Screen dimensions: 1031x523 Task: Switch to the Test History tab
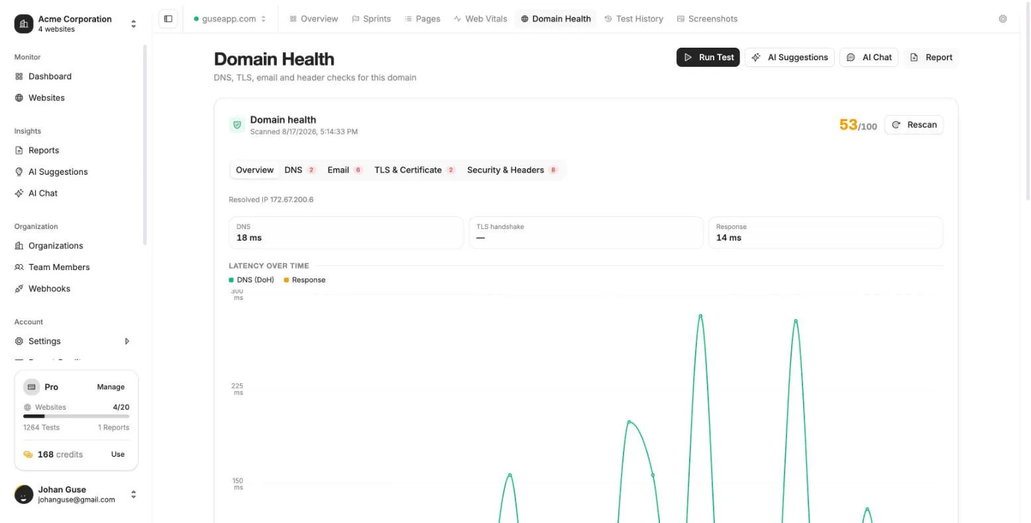click(633, 19)
